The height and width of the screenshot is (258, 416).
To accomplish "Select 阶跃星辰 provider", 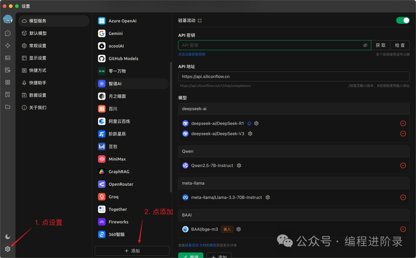I will pos(132,134).
